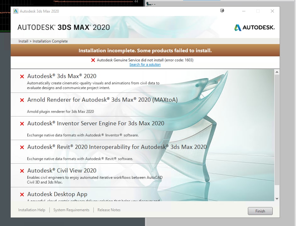Click the failed icon next to Autodesk 3ds Max 2020
The width and height of the screenshot is (296, 226).
tap(22, 76)
